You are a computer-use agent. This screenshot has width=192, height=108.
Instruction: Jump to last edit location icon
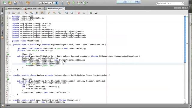tap(9, 13)
